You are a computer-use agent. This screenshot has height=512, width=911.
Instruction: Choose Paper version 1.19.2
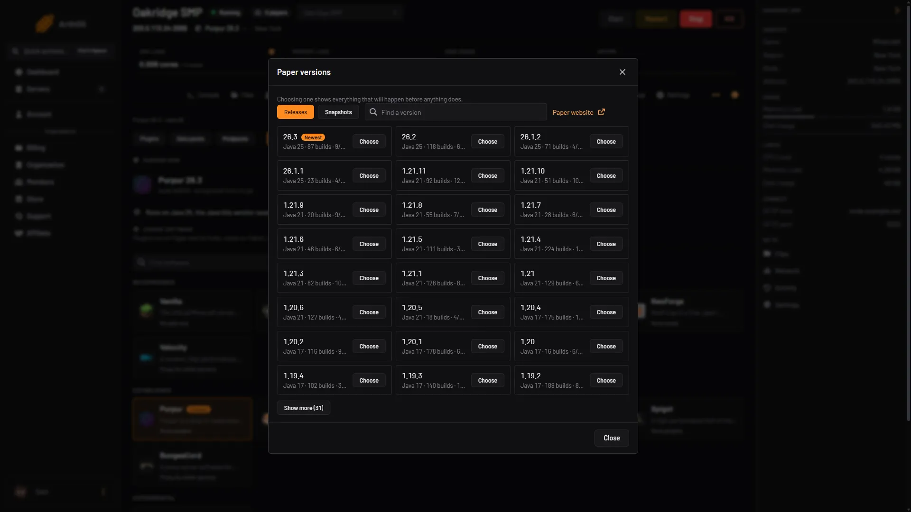[606, 381]
